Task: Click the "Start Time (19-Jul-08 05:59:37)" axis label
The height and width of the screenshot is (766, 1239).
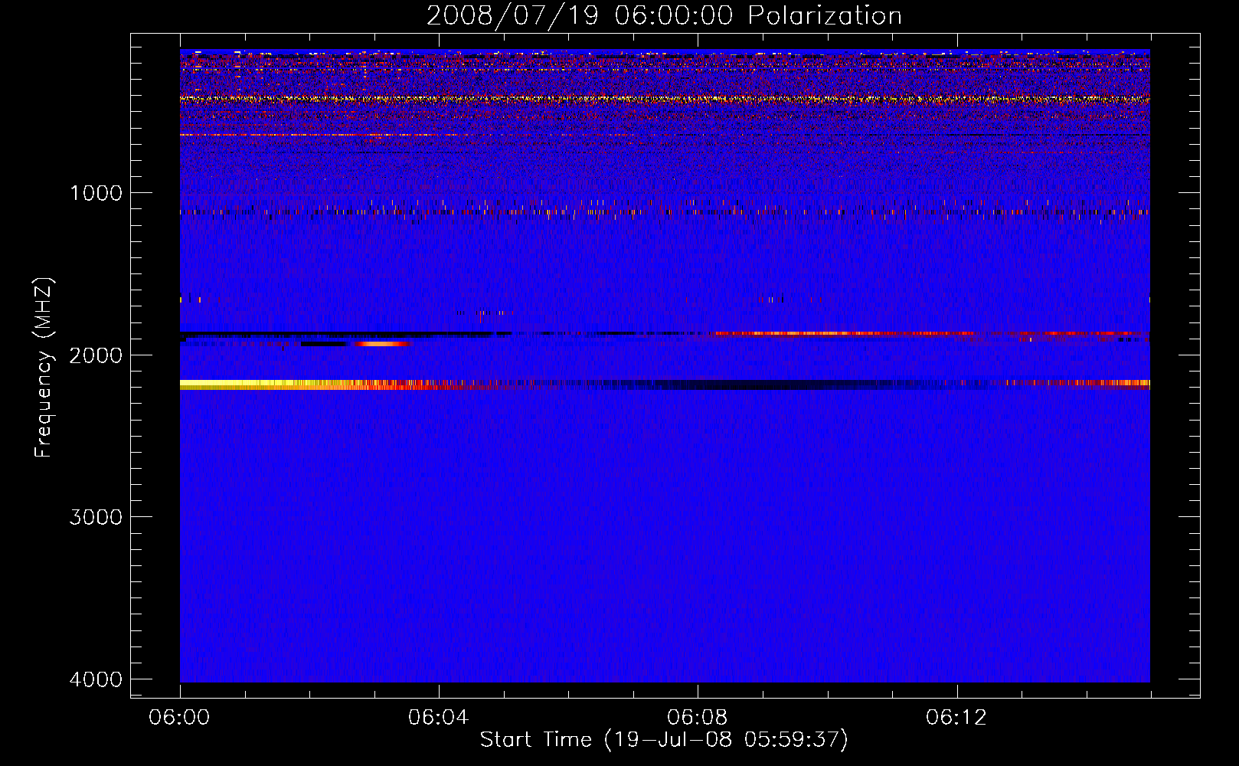Action: pos(664,740)
